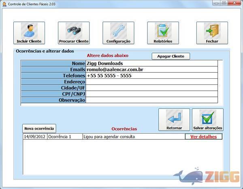Click the empty Endereço field

(x=151, y=82)
